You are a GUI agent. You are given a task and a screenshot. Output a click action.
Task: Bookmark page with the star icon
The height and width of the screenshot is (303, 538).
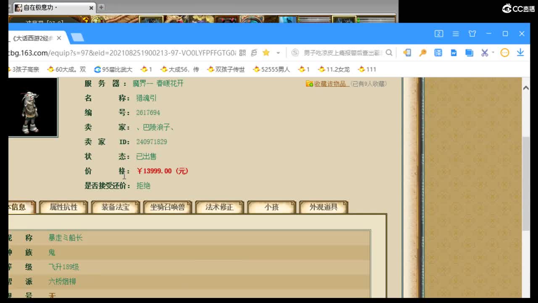(266, 53)
